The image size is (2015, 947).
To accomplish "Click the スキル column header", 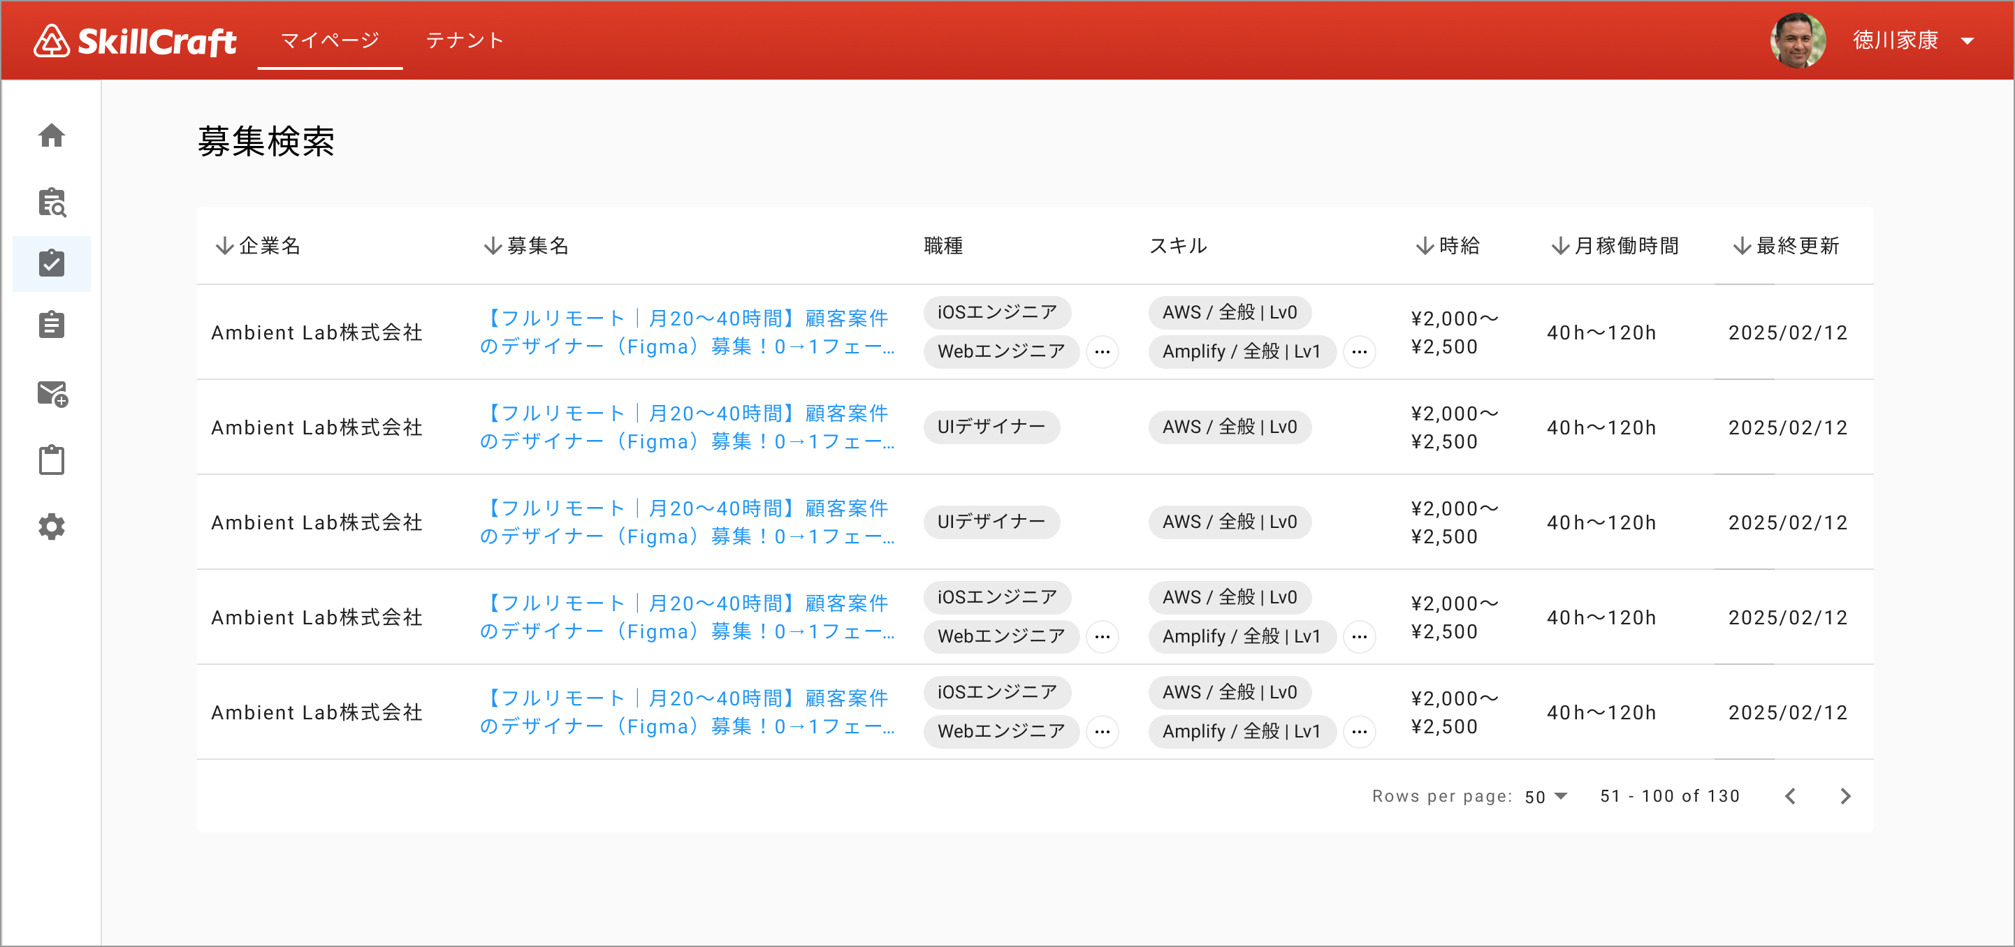I will [x=1178, y=246].
